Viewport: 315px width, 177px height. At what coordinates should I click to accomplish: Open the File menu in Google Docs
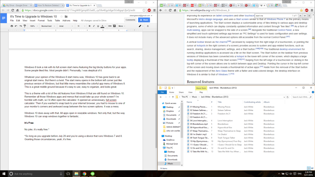(12, 21)
